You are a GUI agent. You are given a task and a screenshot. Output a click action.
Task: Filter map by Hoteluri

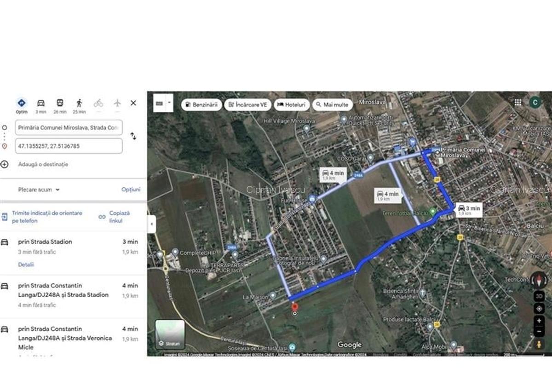(292, 105)
